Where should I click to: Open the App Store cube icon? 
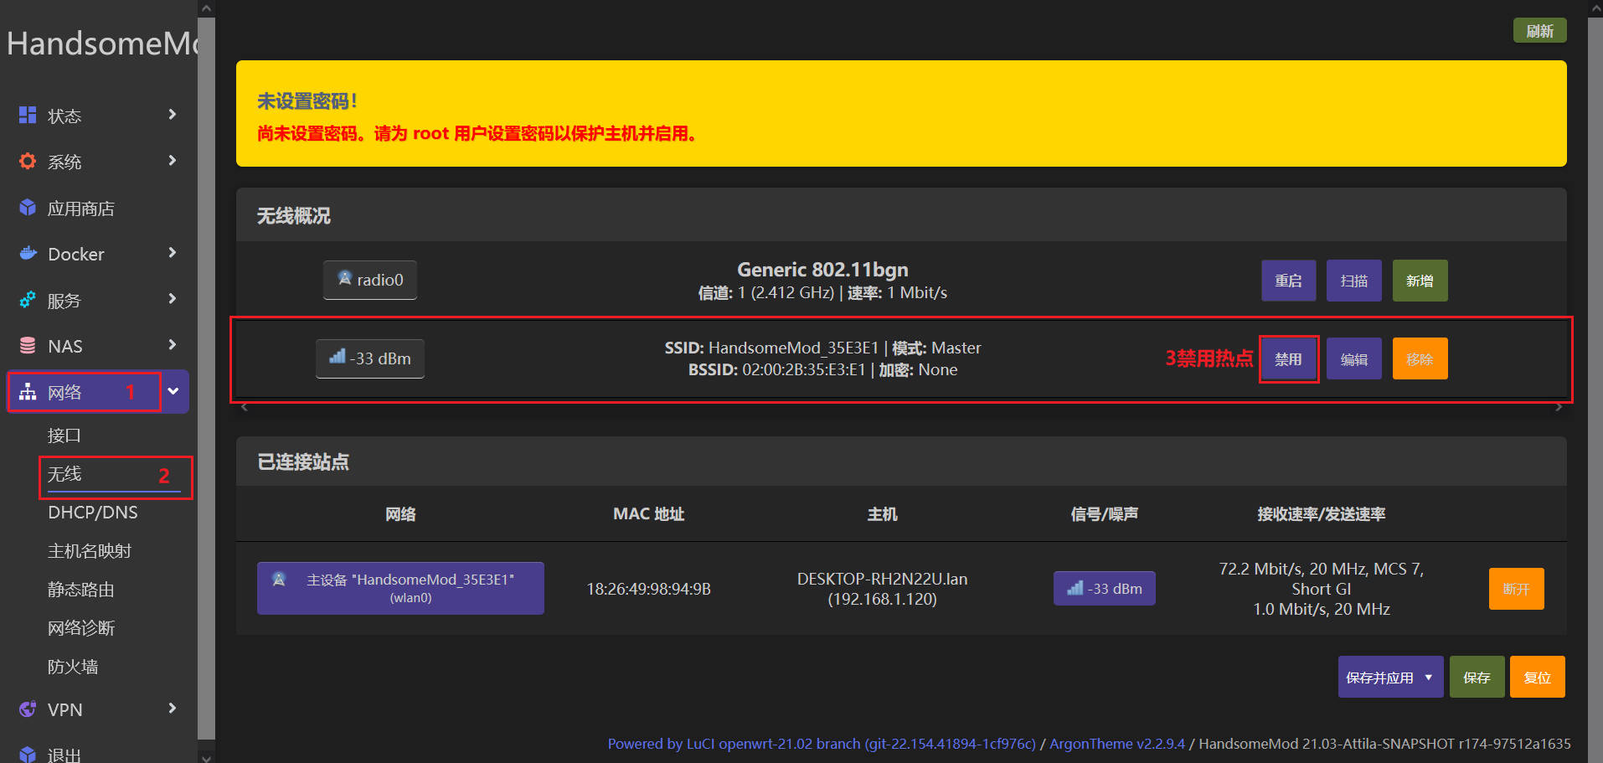tap(28, 208)
